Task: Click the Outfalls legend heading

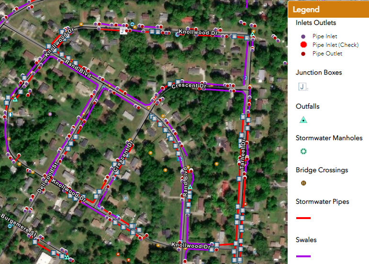Action: 307,106
